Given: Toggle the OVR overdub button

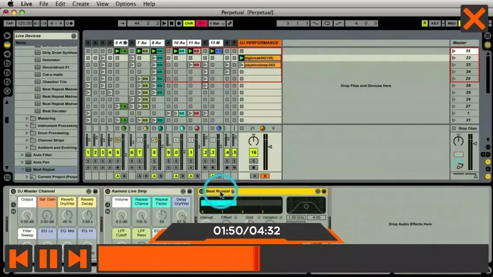Looking at the screenshot, I should click(189, 23).
